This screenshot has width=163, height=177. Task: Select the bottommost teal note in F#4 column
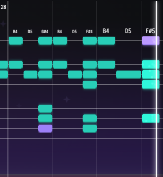(90, 128)
